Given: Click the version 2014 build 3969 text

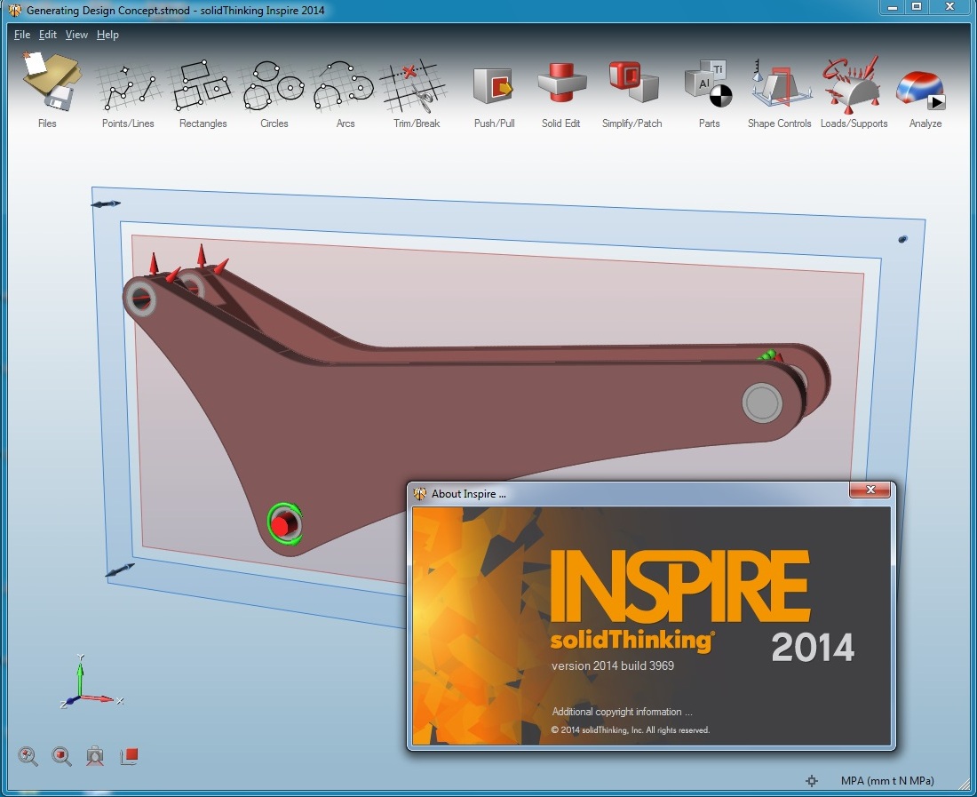Looking at the screenshot, I should [613, 665].
